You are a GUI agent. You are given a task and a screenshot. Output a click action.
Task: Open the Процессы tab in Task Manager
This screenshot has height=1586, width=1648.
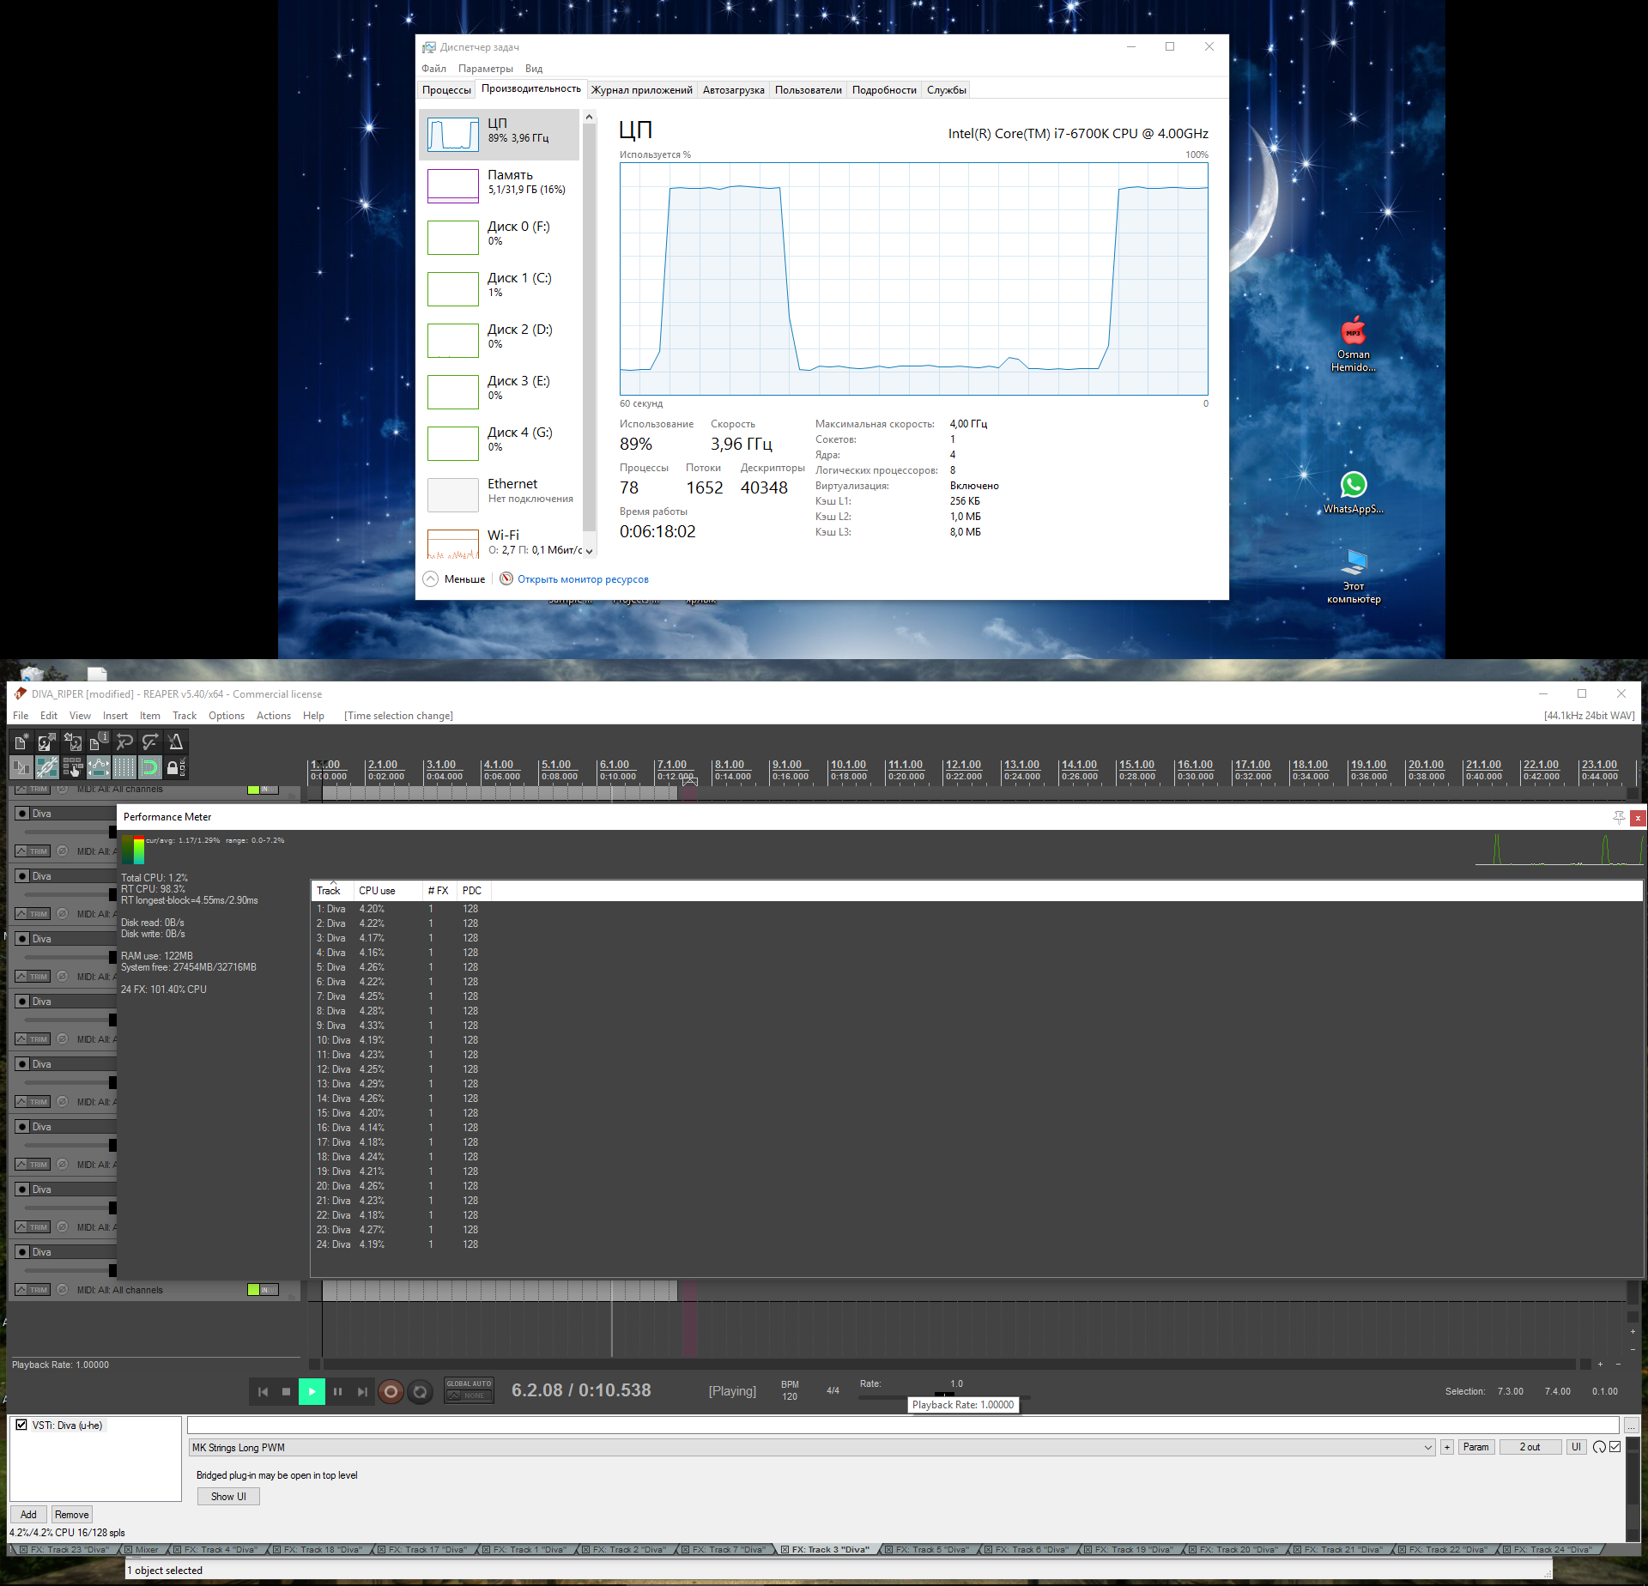point(446,90)
